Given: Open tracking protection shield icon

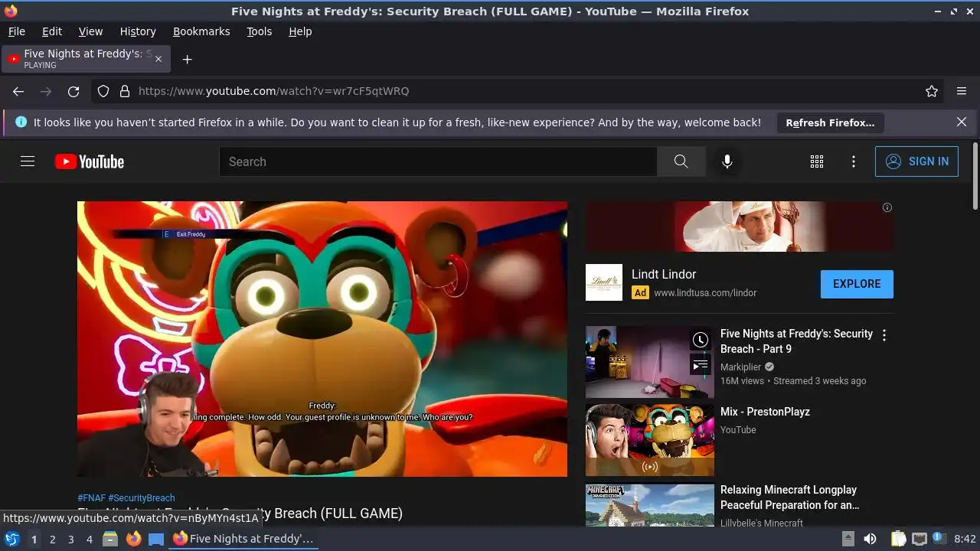Looking at the screenshot, I should click(x=103, y=91).
